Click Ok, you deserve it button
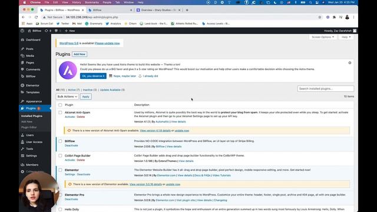The height and width of the screenshot is (212, 377). click(x=93, y=76)
